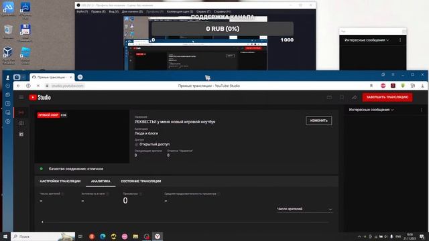This screenshot has height=241, width=429.
Task: Open the manage calendar icon in Studio sidebar
Action: click(21, 134)
